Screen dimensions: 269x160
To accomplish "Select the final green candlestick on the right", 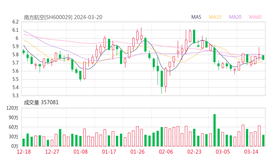I will [263, 57].
